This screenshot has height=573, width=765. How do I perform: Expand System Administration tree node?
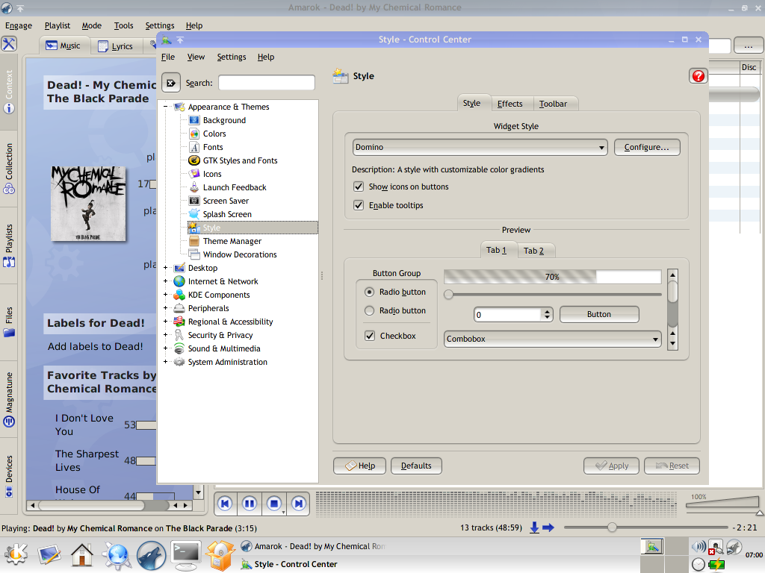click(x=165, y=362)
